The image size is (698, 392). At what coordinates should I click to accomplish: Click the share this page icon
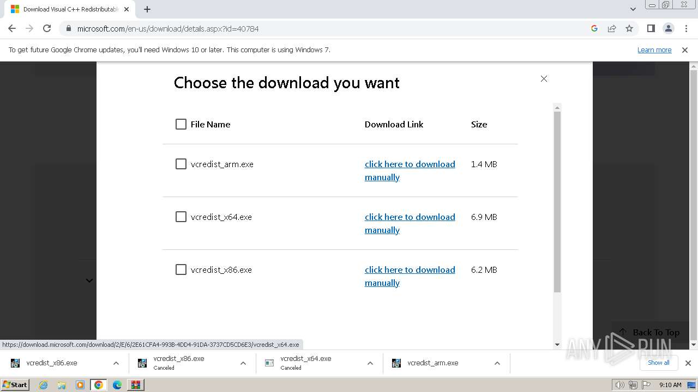tap(612, 28)
